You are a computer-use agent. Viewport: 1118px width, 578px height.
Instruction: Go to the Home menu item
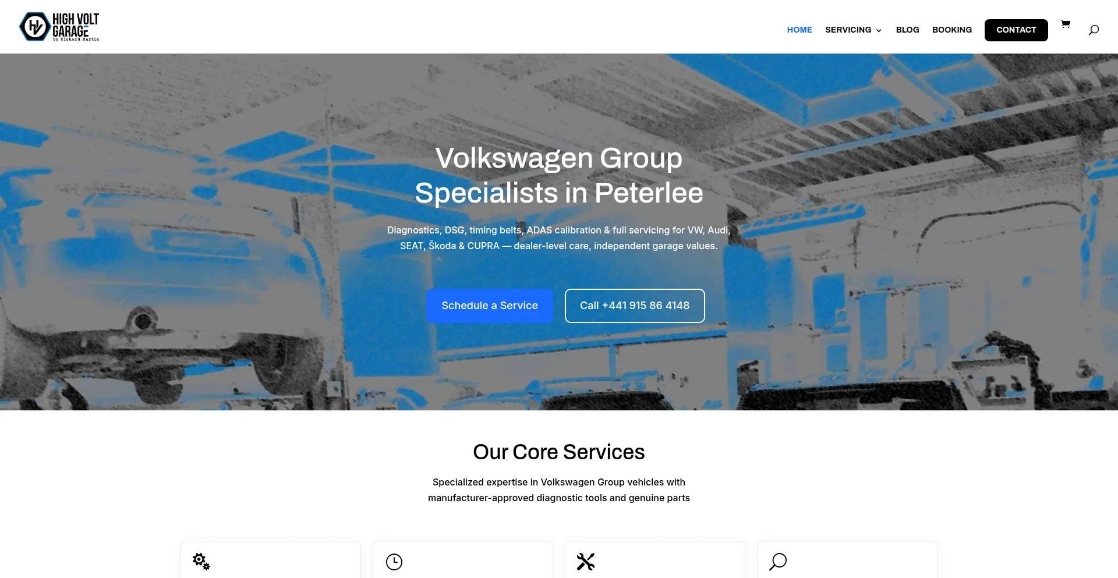(x=799, y=30)
